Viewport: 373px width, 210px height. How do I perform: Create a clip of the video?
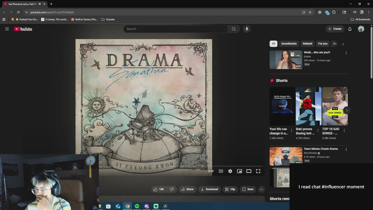point(230,189)
